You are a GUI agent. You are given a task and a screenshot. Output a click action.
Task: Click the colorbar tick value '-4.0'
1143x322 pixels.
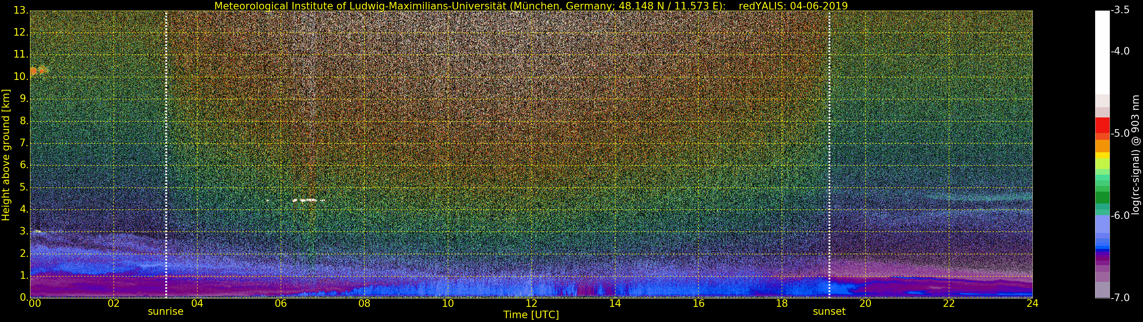pos(1121,51)
